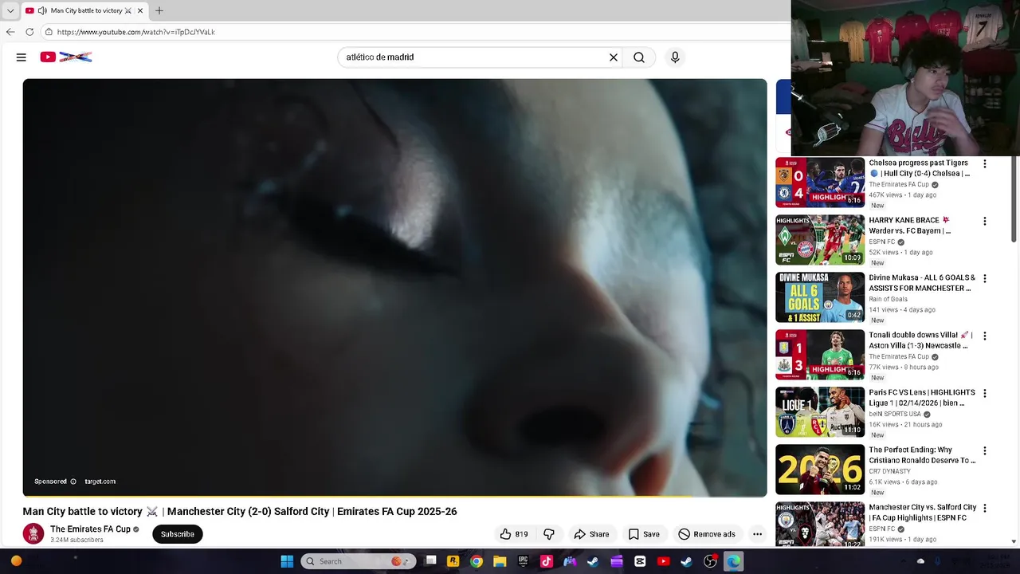Screen dimensions: 1020x574
Task: Share the video with the Share button
Action: (x=591, y=534)
